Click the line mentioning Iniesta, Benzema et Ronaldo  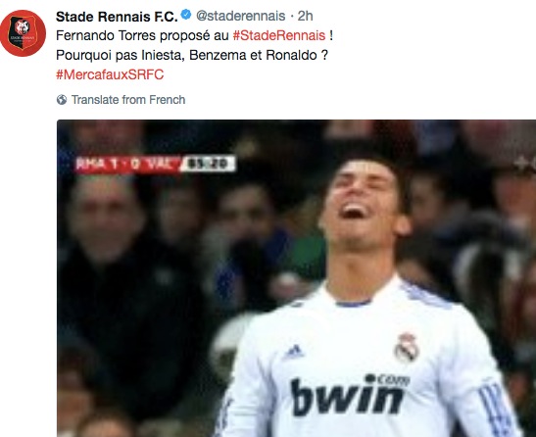click(x=192, y=55)
